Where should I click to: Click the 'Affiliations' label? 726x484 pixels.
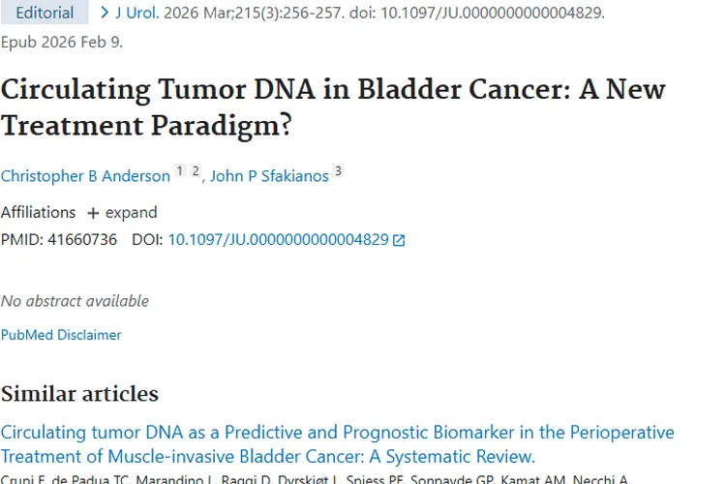coord(38,213)
